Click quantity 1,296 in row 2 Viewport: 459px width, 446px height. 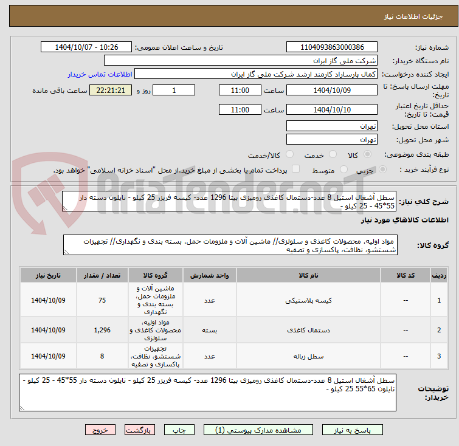(x=102, y=330)
